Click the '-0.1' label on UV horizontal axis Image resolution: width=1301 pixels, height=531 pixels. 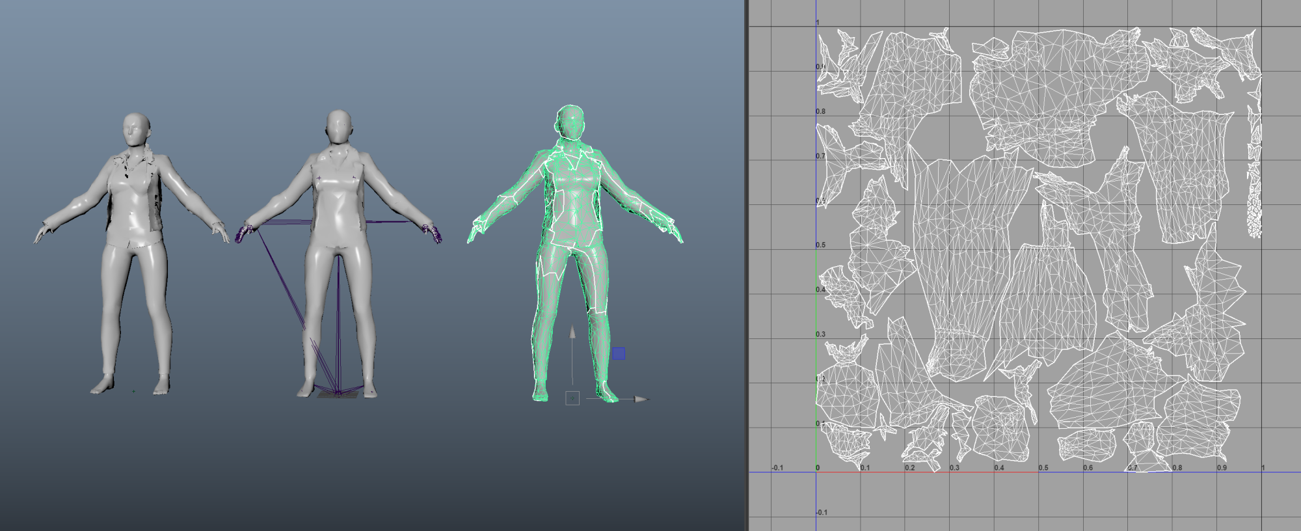pos(777,468)
